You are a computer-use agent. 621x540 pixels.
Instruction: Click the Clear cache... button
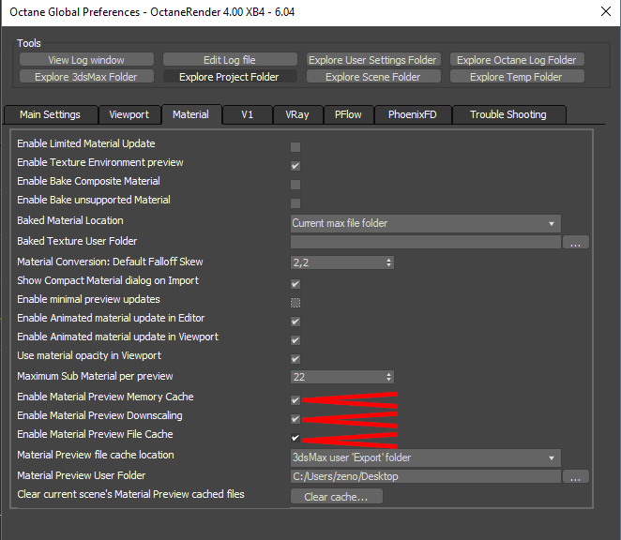point(337,497)
